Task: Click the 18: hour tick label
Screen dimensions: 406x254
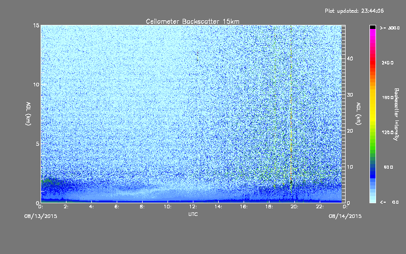Action: click(x=269, y=207)
